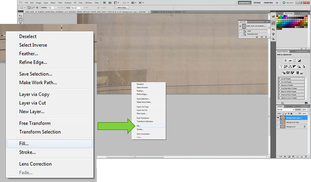Viewport: 311px width, 182px height.
Task: Click the Photoshop PS logo icon
Action: coord(21,3)
